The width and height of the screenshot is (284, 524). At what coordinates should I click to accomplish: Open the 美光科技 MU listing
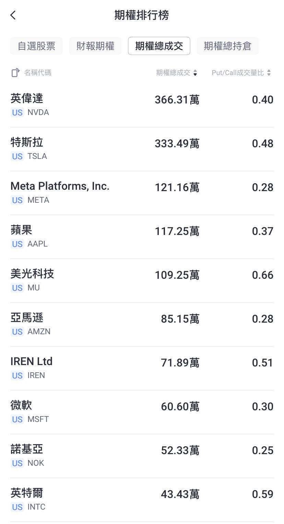point(142,281)
